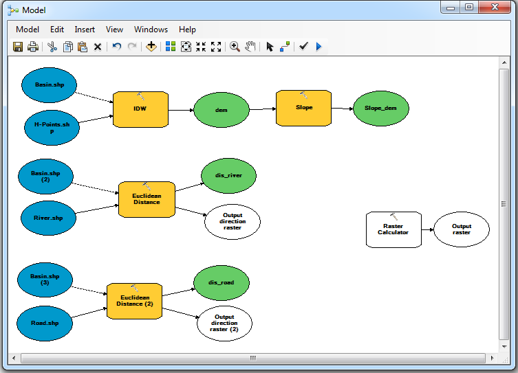Select the Output raster oval

462,229
